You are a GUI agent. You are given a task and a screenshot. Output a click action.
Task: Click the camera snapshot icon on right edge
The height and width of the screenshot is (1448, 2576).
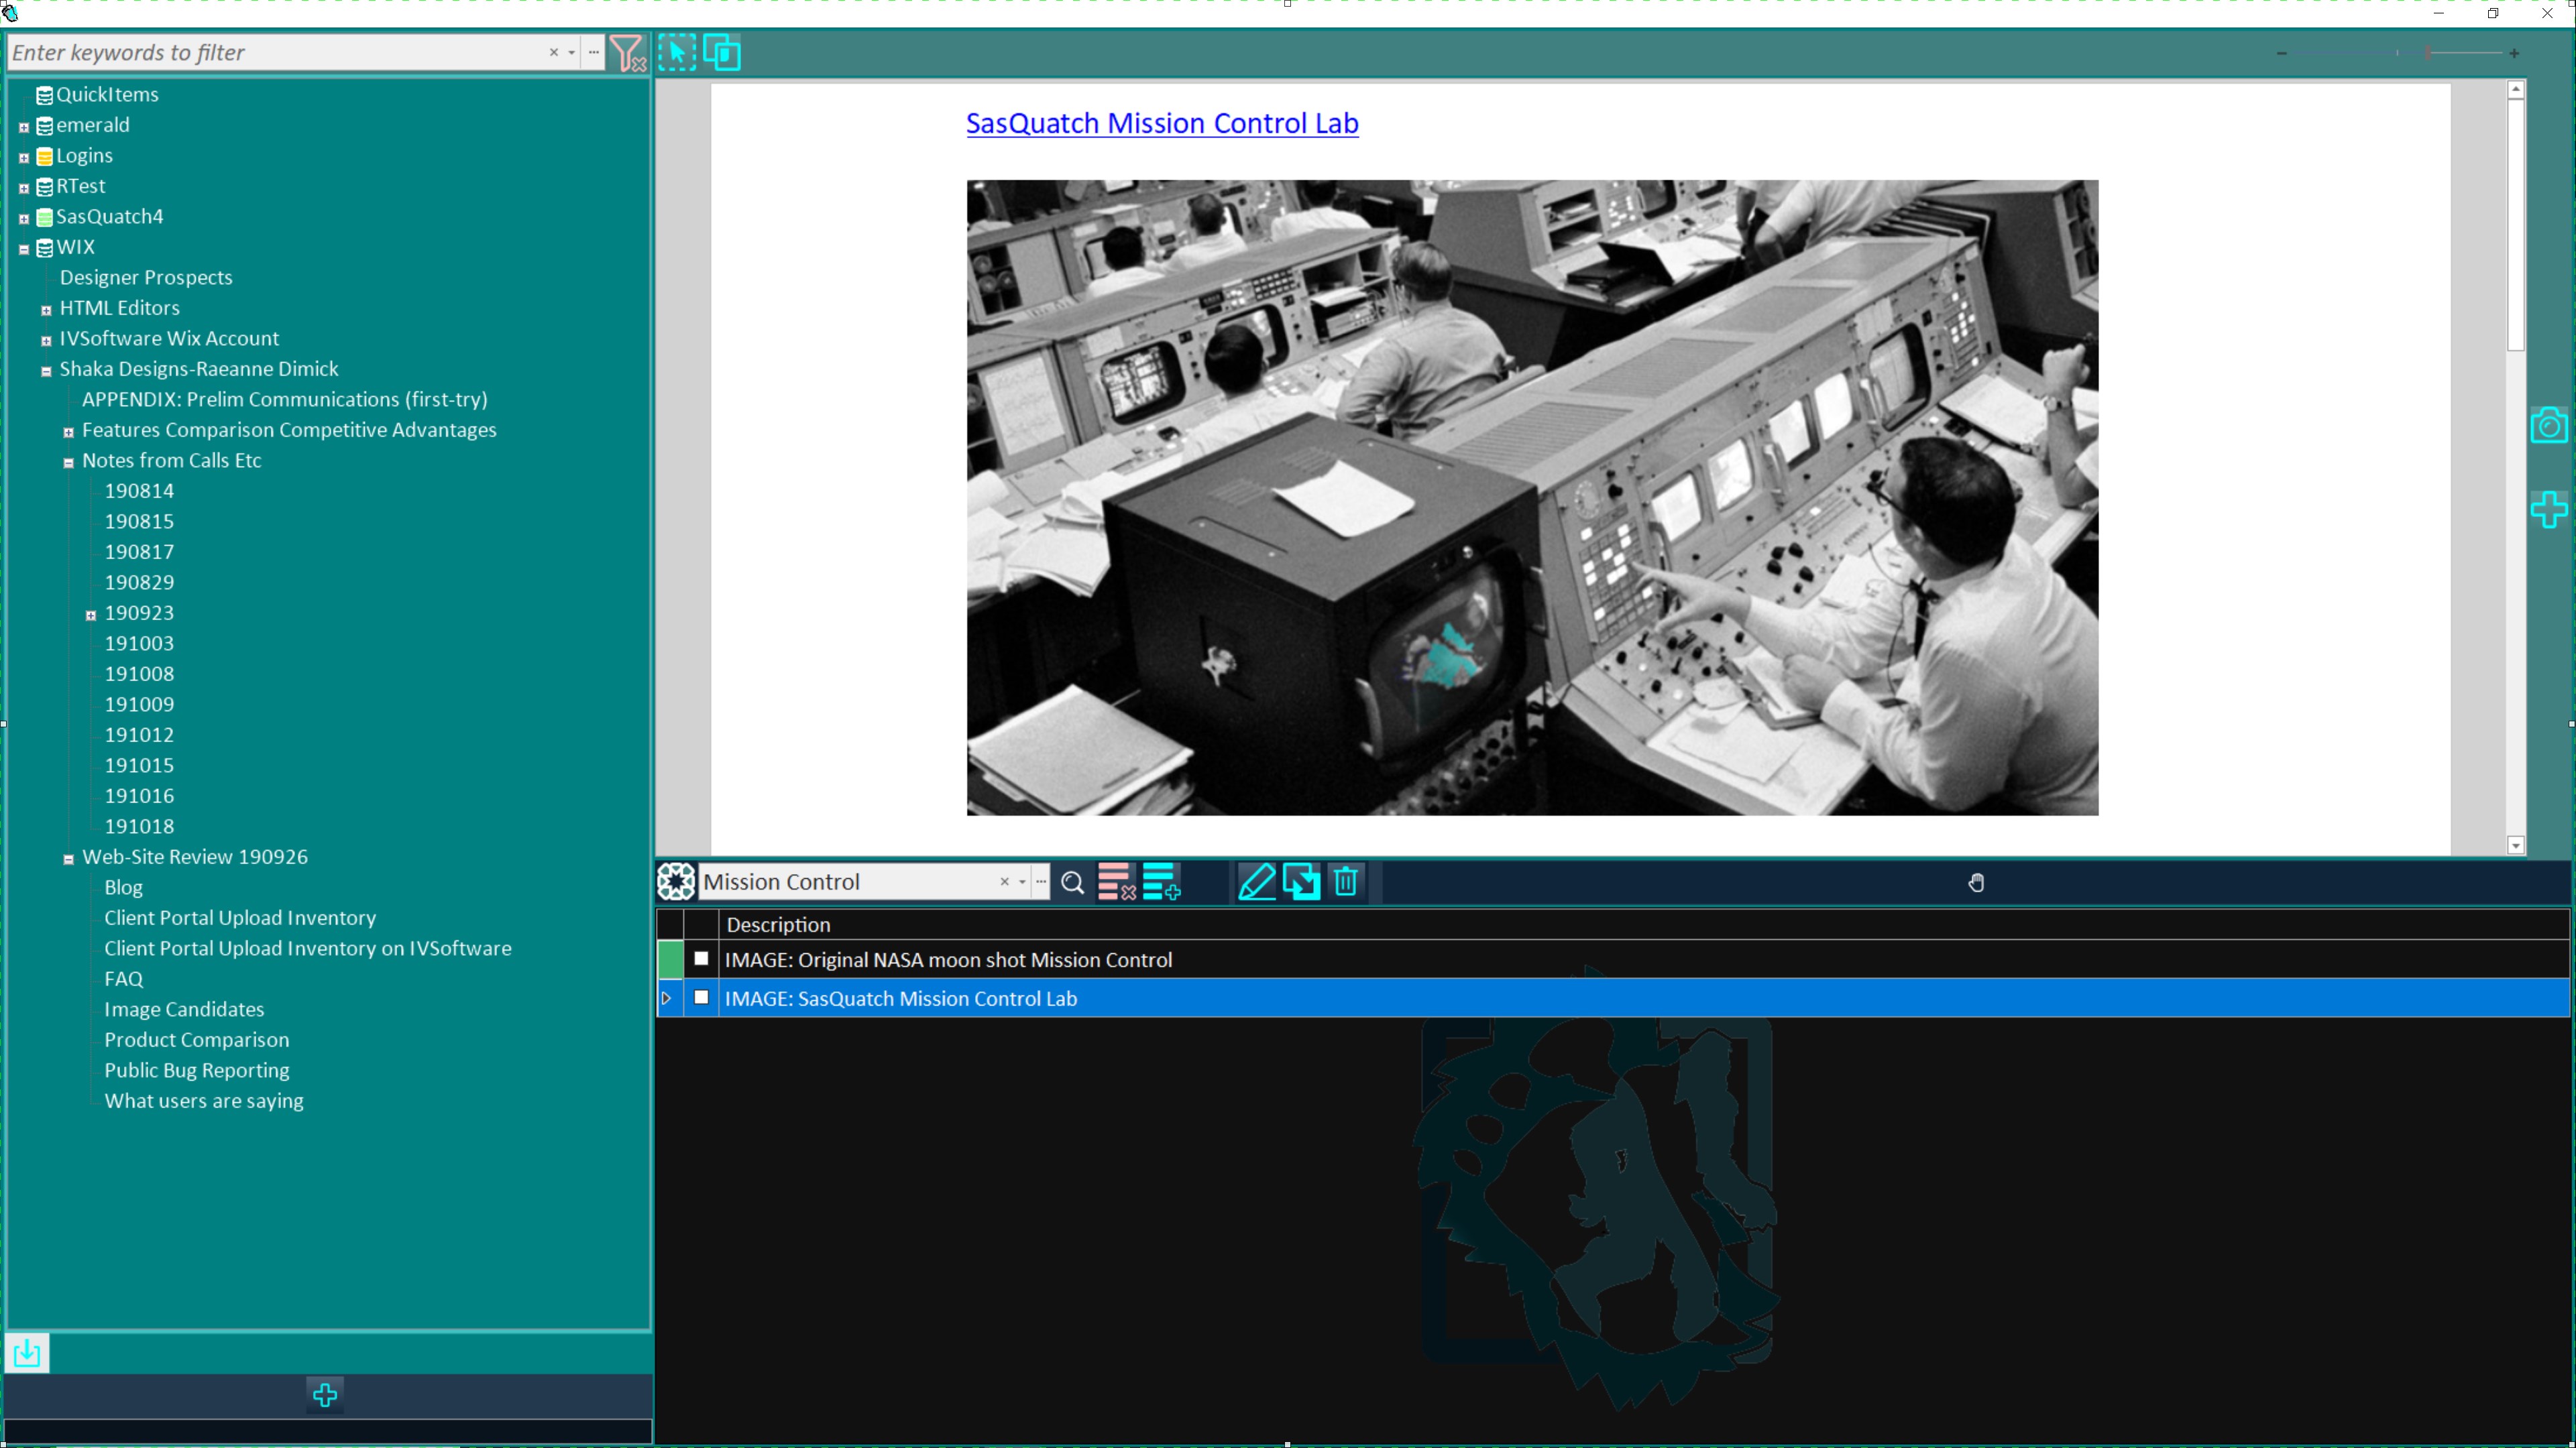2548,425
